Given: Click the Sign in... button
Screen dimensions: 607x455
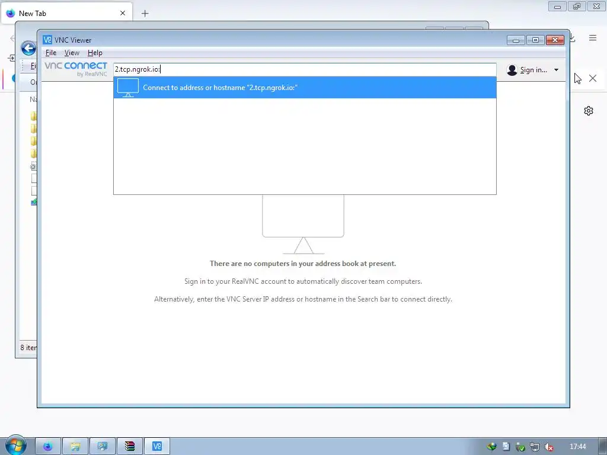Looking at the screenshot, I should pos(533,70).
